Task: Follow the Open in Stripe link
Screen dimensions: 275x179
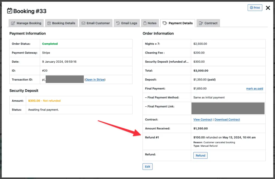Action: point(95,79)
